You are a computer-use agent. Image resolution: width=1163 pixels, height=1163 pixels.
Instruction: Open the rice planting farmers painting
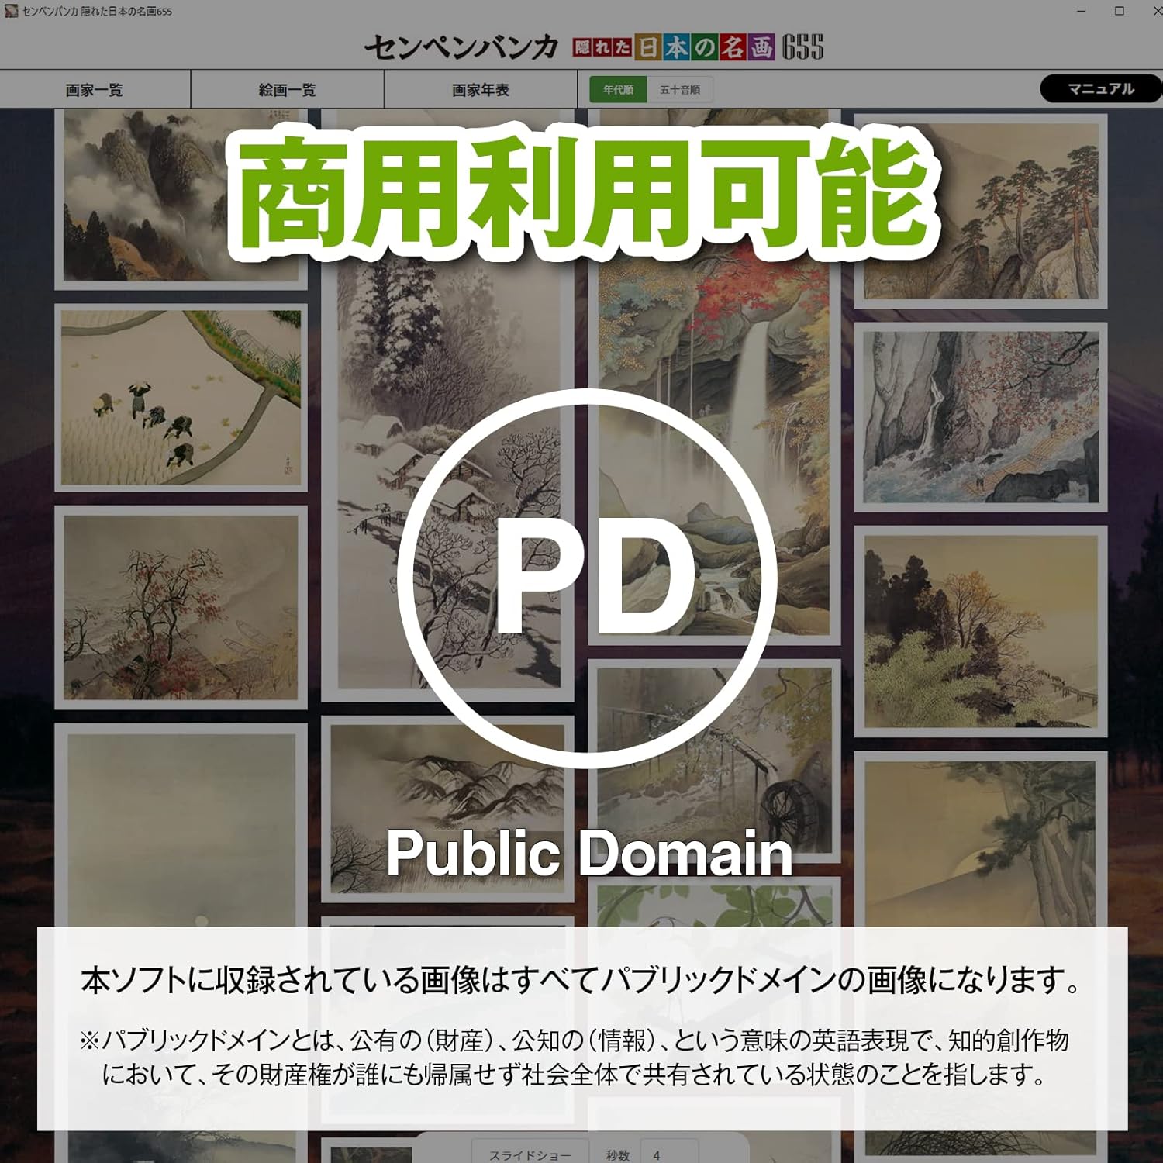point(181,397)
